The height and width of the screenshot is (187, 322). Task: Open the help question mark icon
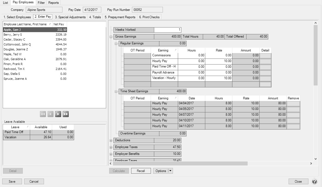(x=314, y=182)
